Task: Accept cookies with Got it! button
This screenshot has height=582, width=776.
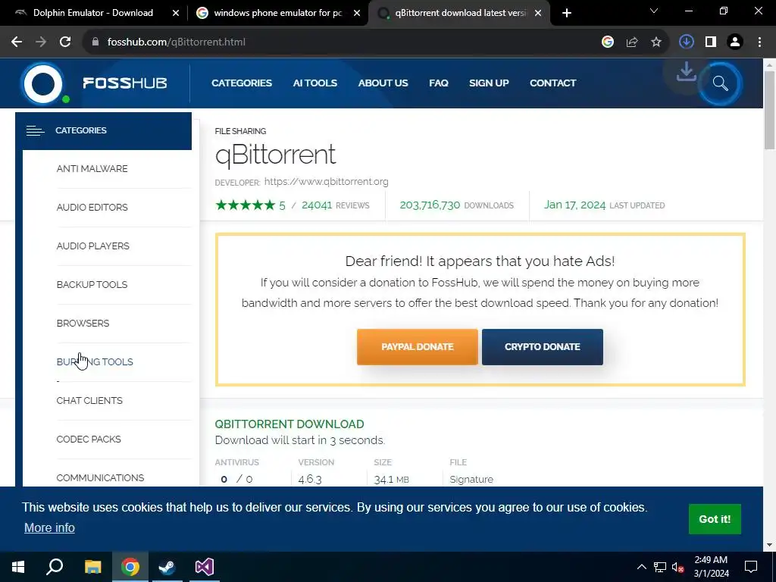Action: pyautogui.click(x=715, y=519)
